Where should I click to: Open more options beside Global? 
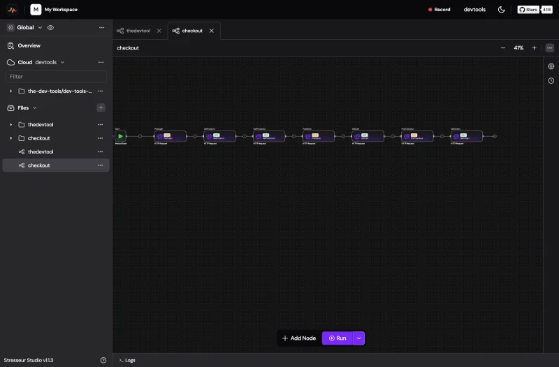pyautogui.click(x=101, y=27)
